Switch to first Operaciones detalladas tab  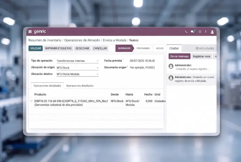tap(48, 86)
